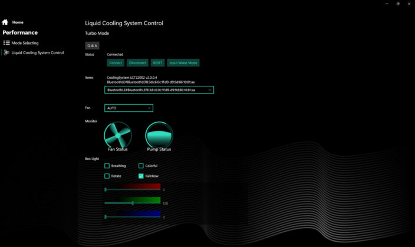Click the Disconnect button
The image size is (415, 247).
tap(137, 63)
